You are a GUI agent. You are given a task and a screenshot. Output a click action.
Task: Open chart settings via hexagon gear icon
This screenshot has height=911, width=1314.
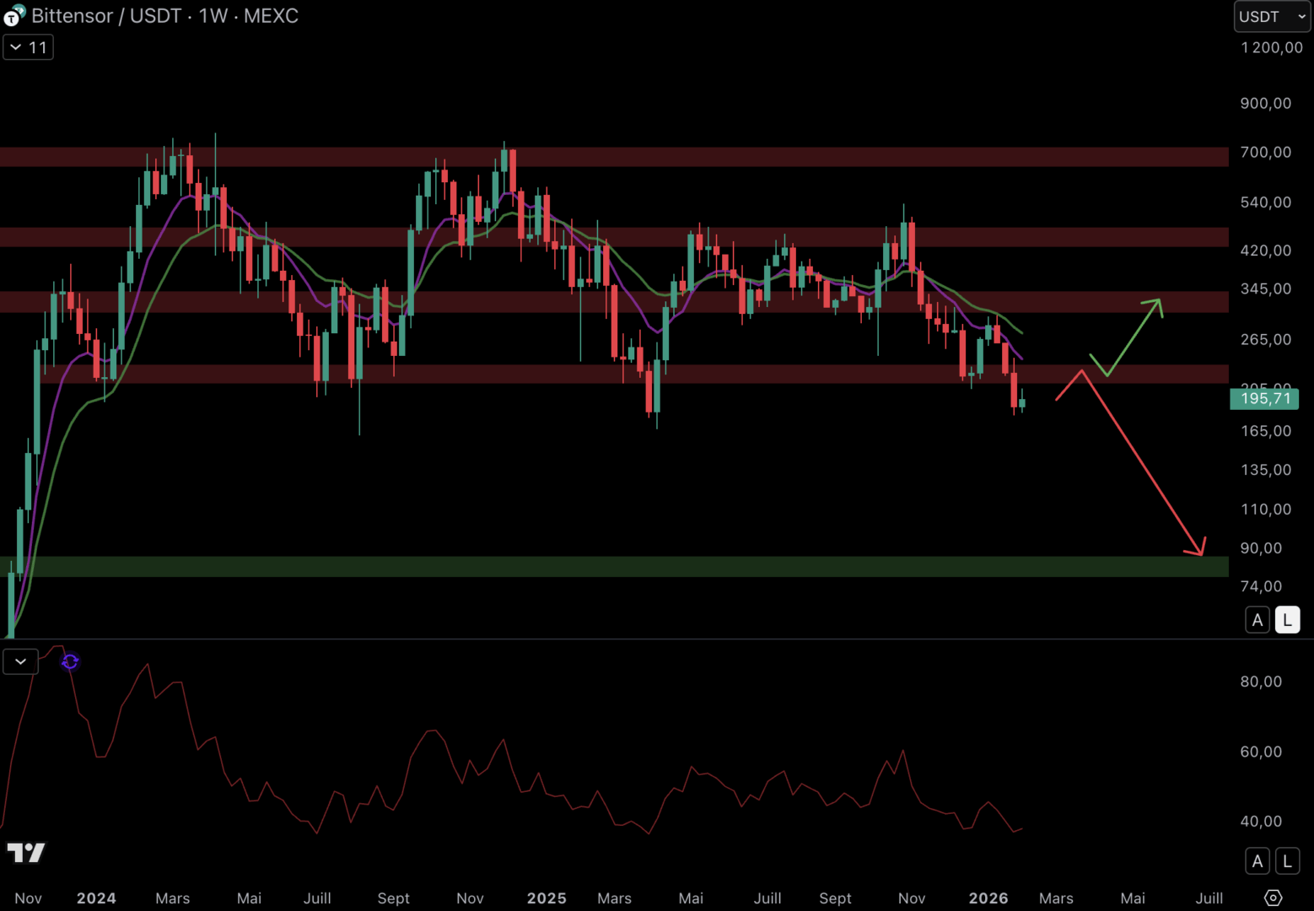(1273, 898)
